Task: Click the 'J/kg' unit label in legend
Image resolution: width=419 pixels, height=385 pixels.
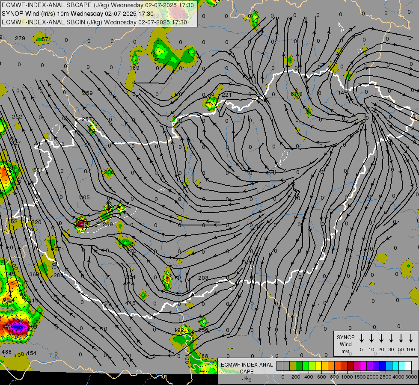Action: click(247, 379)
